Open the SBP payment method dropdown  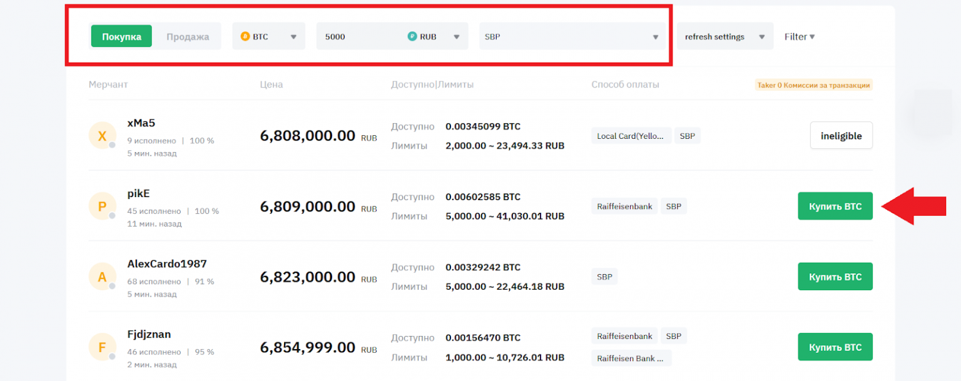(572, 37)
